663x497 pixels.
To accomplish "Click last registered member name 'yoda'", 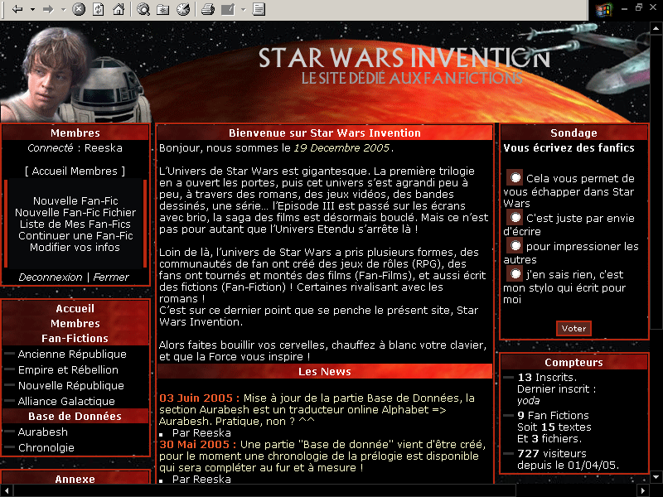I will tap(528, 401).
